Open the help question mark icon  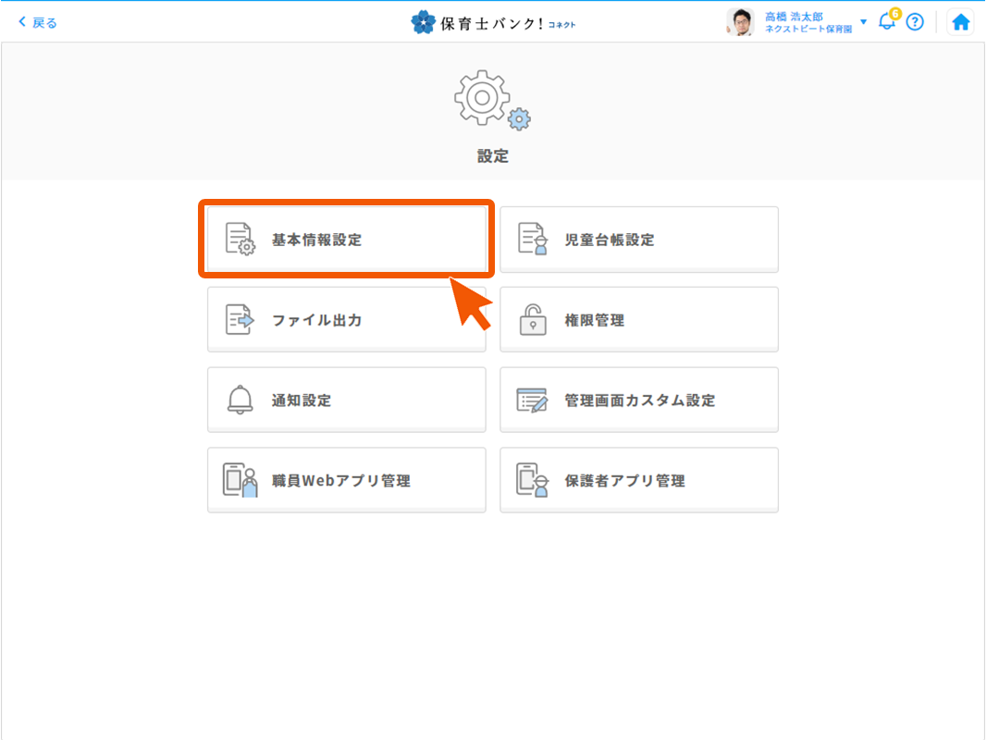(915, 22)
